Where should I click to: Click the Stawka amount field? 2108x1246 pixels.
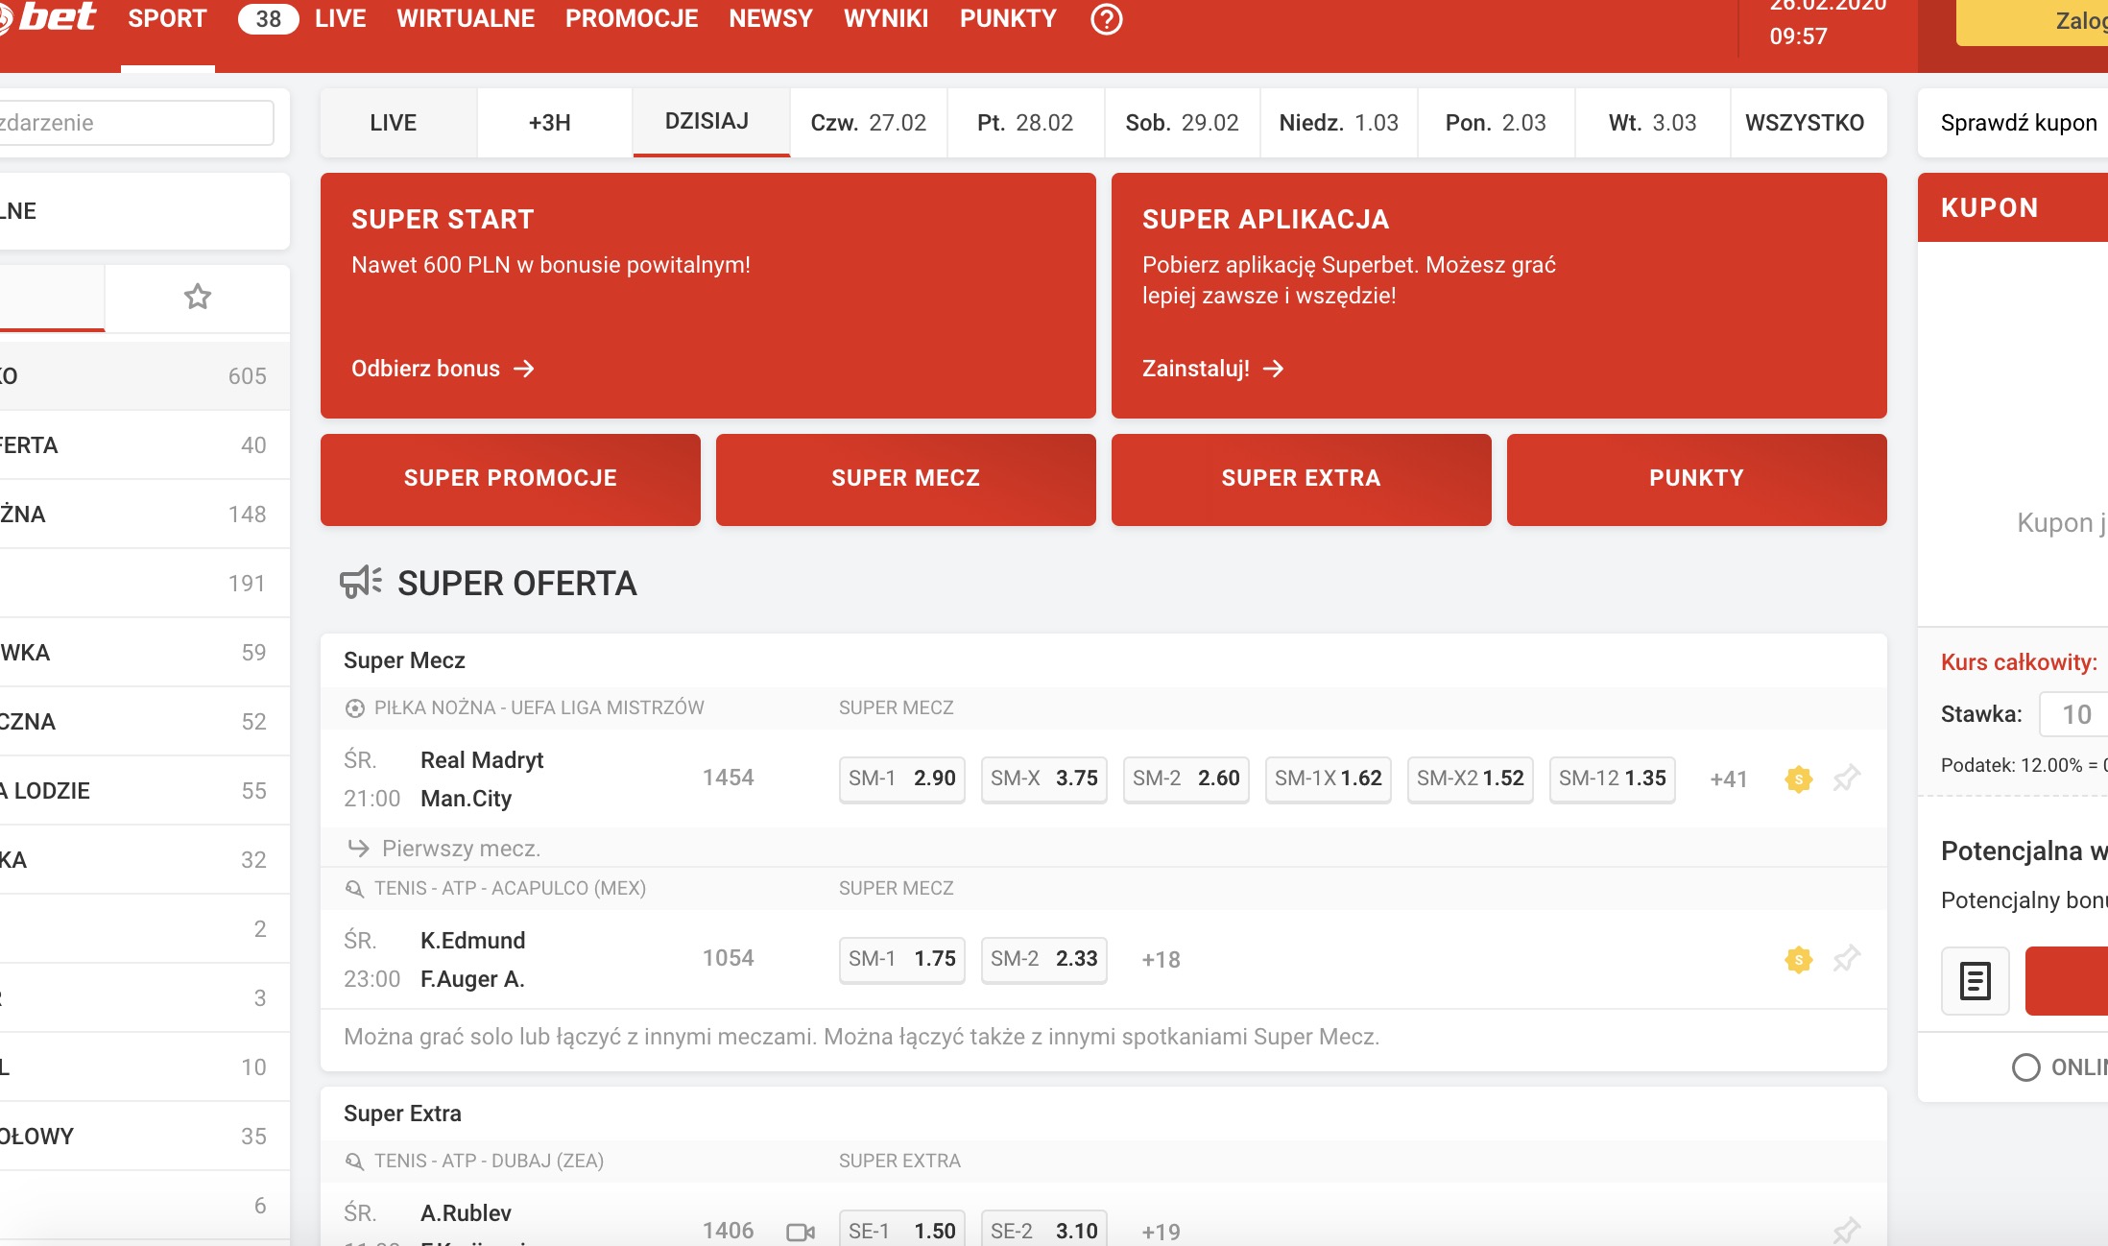[x=2073, y=714]
